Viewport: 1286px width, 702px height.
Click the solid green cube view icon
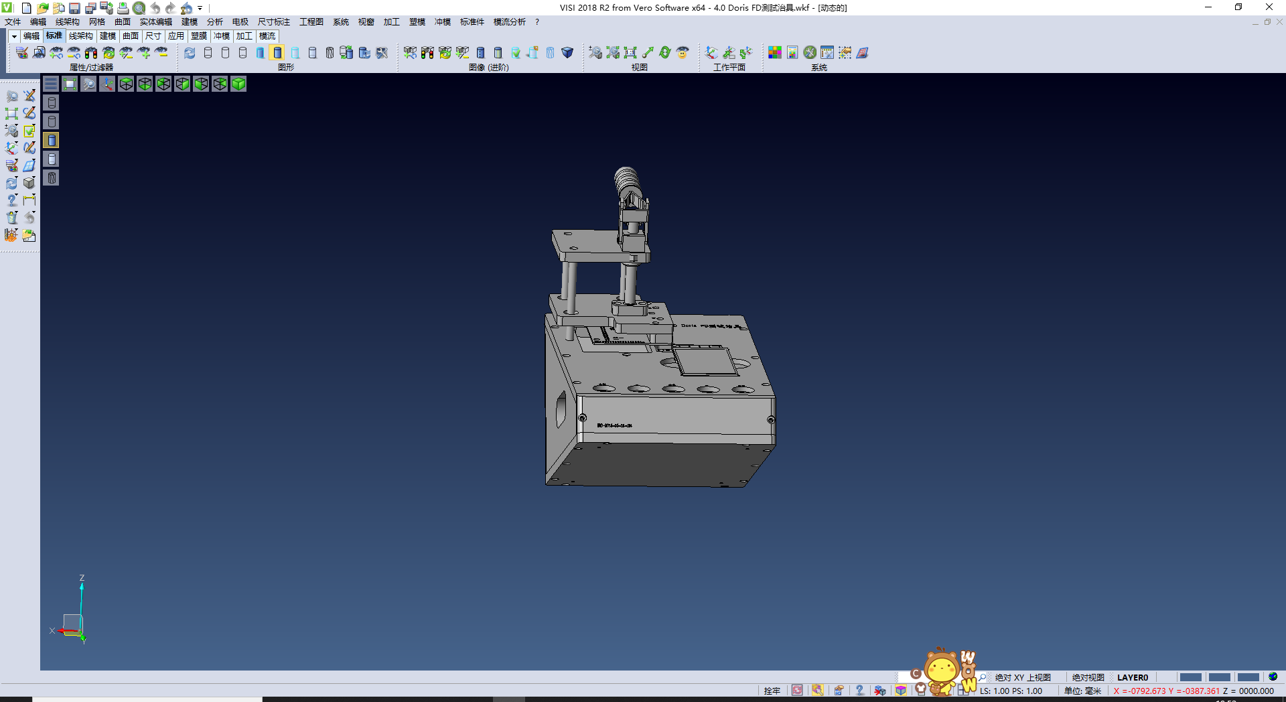click(x=238, y=84)
